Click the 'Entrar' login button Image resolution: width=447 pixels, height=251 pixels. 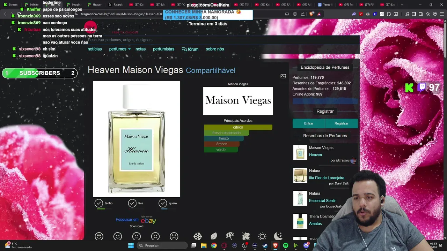[309, 123]
